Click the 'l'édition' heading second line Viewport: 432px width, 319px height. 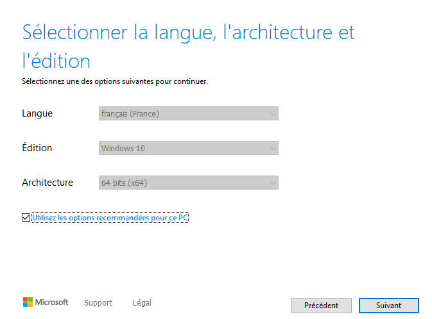pyautogui.click(x=56, y=61)
